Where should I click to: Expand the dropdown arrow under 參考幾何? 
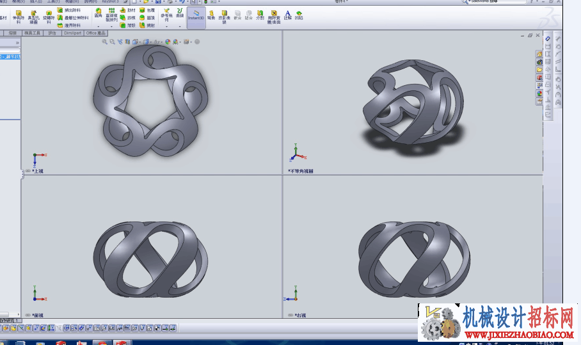tap(166, 26)
